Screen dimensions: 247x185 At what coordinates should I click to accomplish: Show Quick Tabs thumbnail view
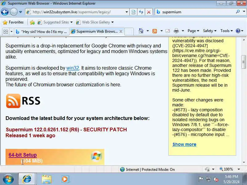click(6, 32)
